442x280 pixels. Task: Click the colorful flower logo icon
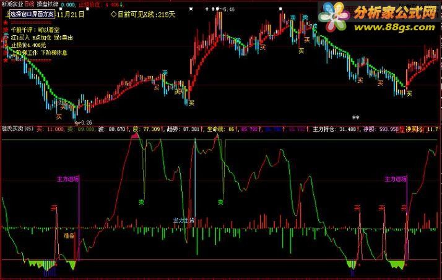click(334, 17)
